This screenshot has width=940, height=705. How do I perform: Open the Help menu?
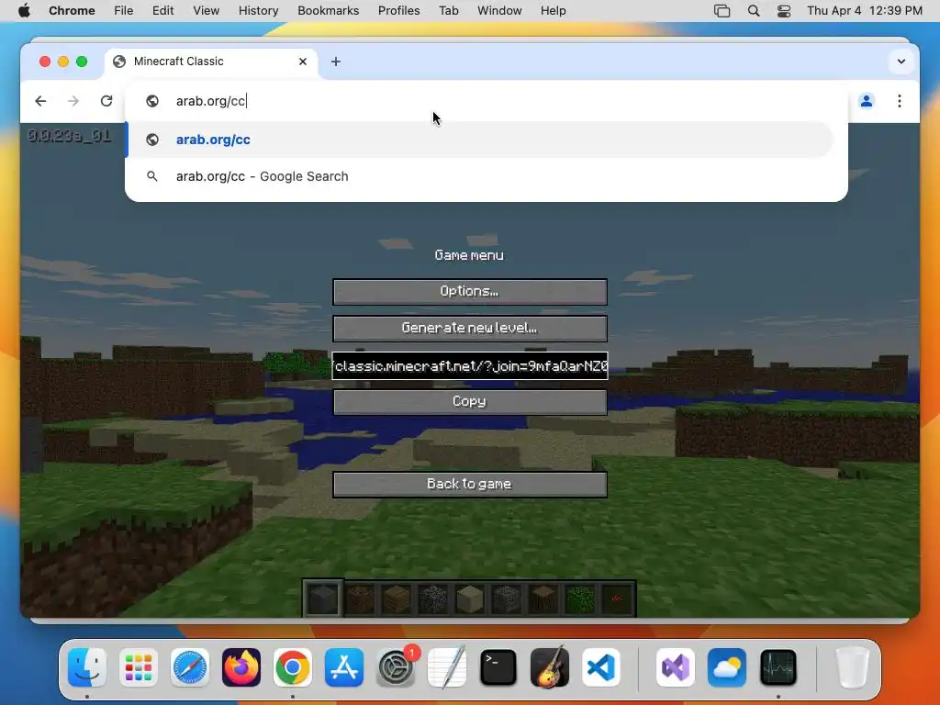(553, 10)
